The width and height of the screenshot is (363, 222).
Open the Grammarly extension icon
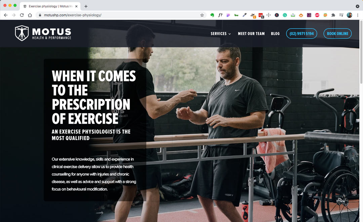point(285,15)
